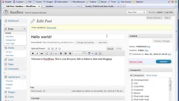Viewport: 179px width, 101px height.
Task: Switch to the Visual editor tab
Action: pos(110,49)
